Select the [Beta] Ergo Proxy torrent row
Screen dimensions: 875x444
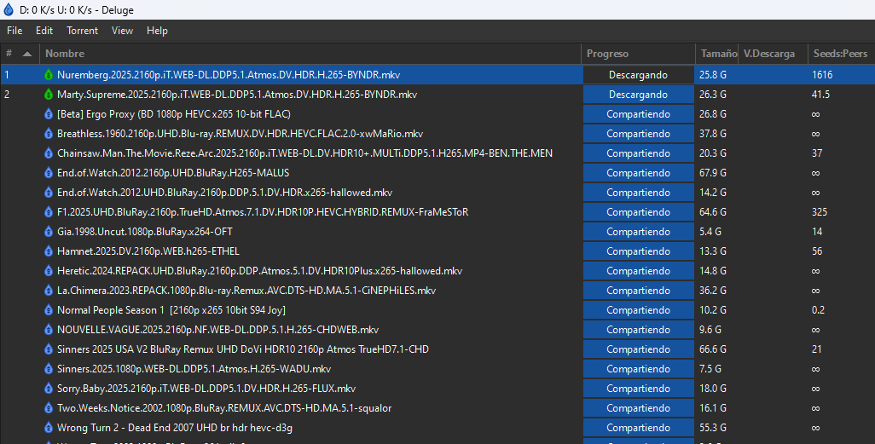(437, 114)
